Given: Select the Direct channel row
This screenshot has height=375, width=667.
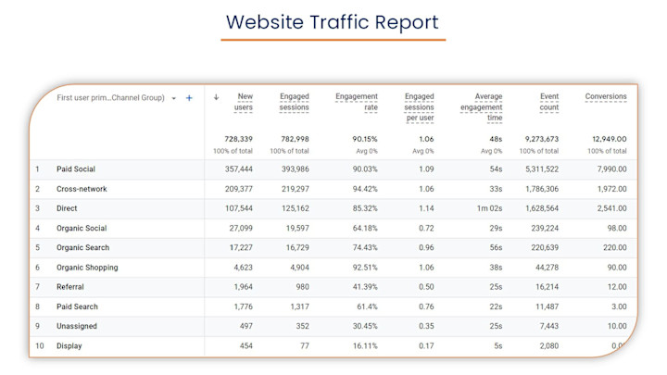Looking at the screenshot, I should click(333, 208).
